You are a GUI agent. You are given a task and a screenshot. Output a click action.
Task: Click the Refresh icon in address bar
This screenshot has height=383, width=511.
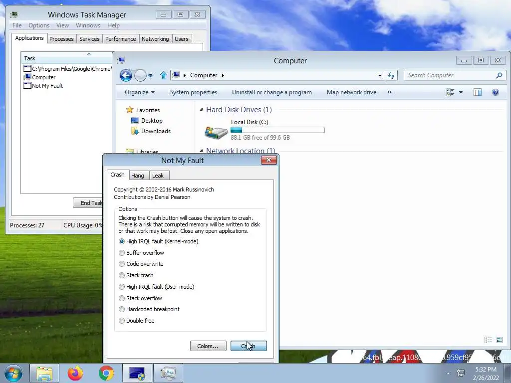(x=391, y=76)
